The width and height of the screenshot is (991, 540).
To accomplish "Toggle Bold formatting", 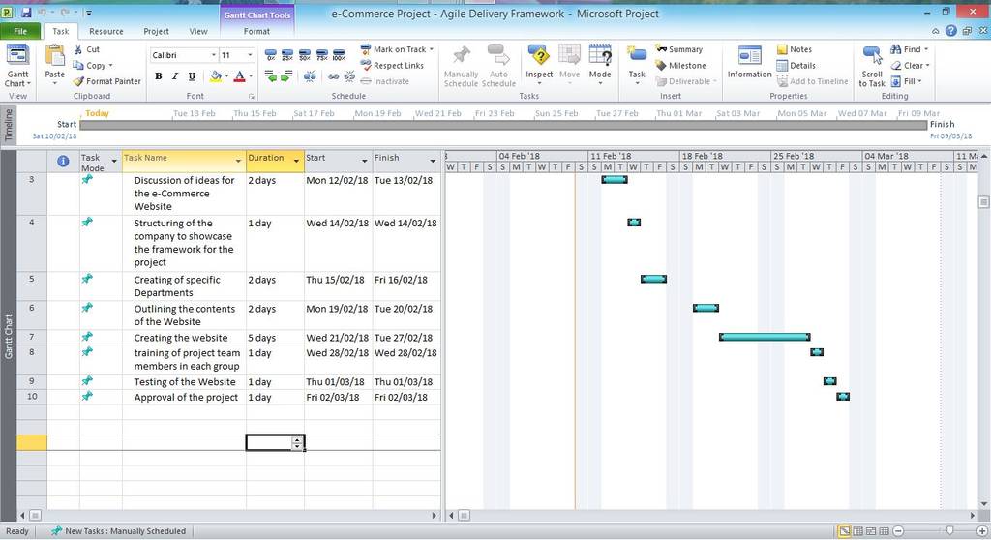I will pyautogui.click(x=159, y=76).
